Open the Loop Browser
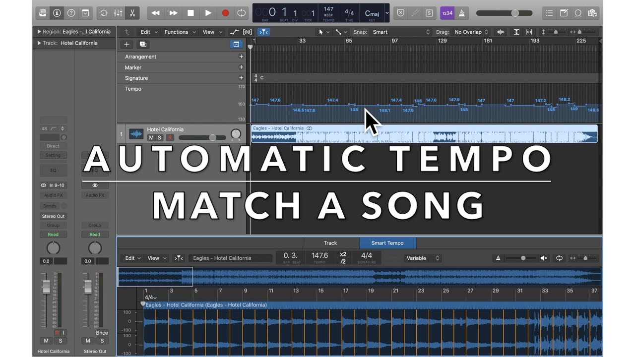The width and height of the screenshot is (635, 357). 578,13
